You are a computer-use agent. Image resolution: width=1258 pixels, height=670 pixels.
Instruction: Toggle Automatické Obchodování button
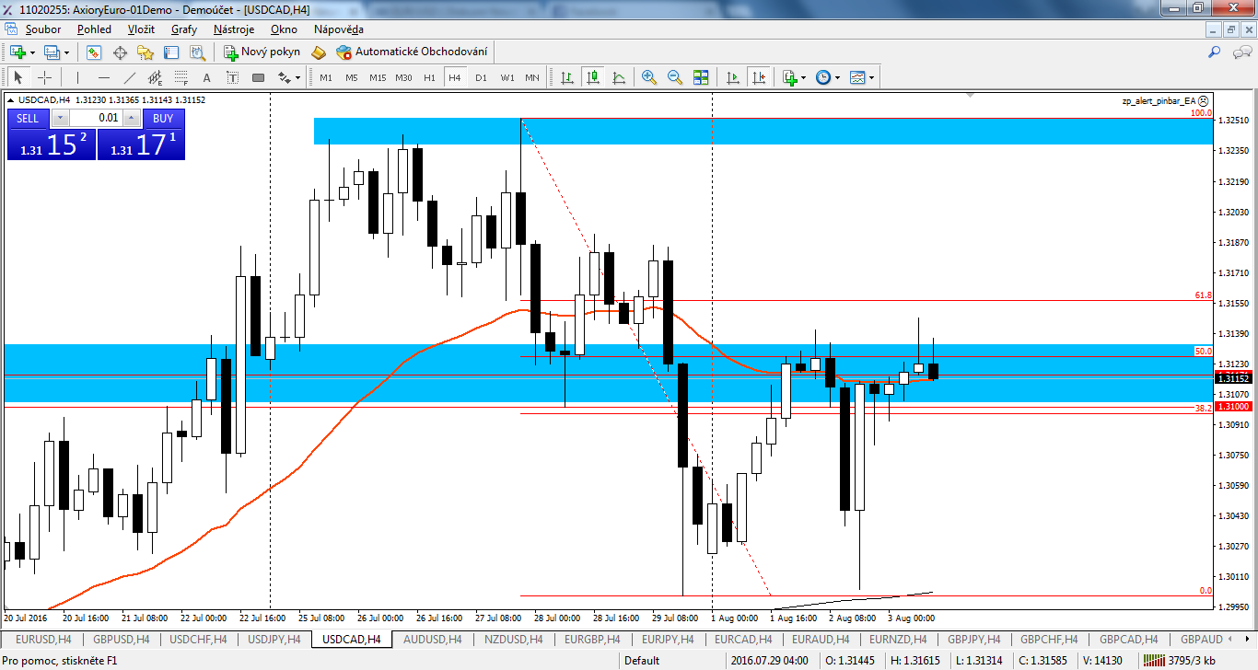pyautogui.click(x=413, y=52)
